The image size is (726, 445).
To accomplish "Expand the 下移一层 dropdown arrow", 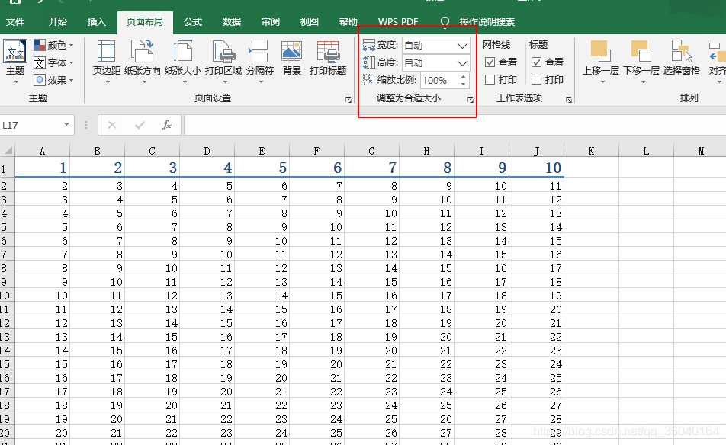I will point(643,82).
